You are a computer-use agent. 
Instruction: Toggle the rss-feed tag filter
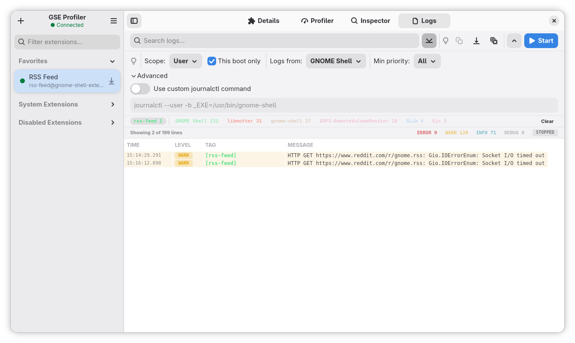148,121
